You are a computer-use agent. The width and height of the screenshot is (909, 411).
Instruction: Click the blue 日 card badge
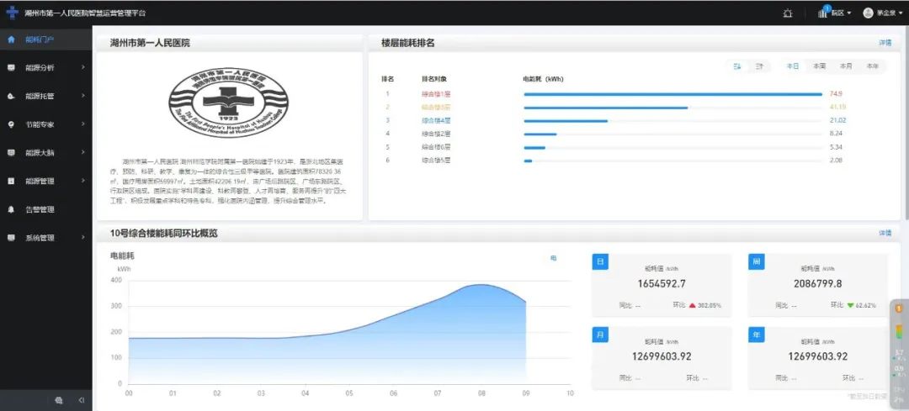coord(599,261)
